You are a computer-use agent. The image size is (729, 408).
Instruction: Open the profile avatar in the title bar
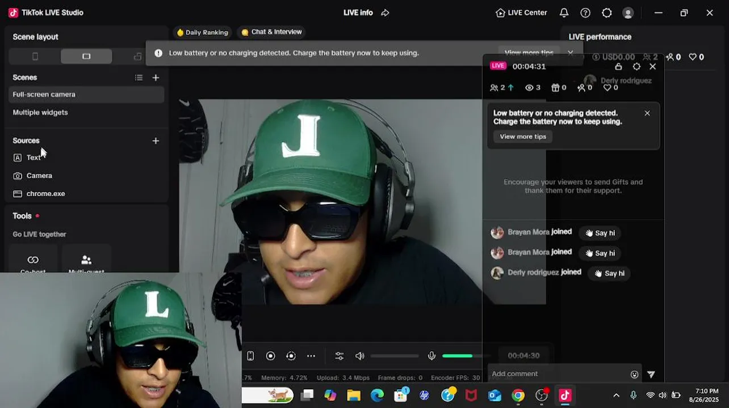point(628,12)
